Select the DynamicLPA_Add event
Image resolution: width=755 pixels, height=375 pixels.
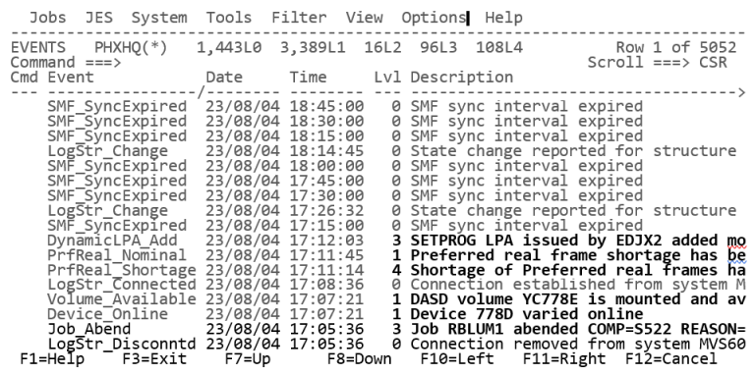pos(112,241)
